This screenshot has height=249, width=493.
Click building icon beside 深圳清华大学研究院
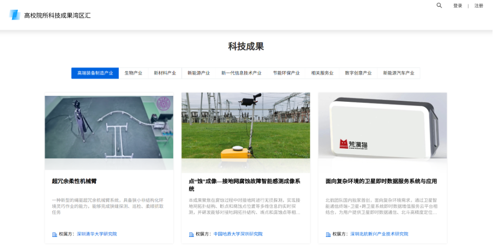[55, 234]
